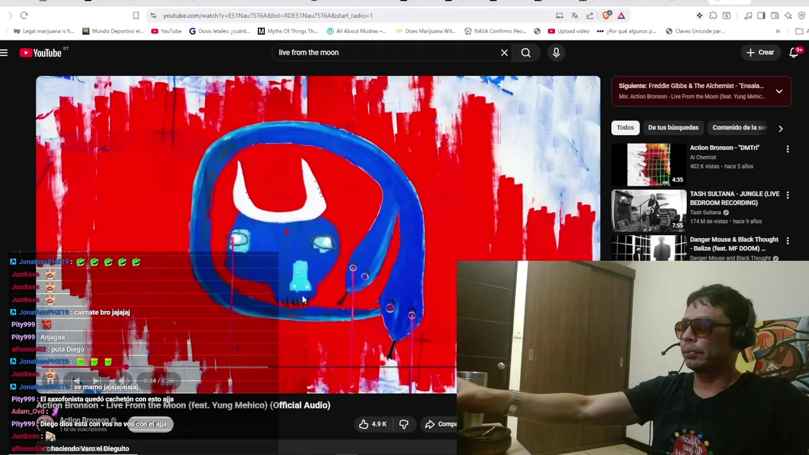
Task: Open the Crear create menu
Action: click(x=760, y=52)
